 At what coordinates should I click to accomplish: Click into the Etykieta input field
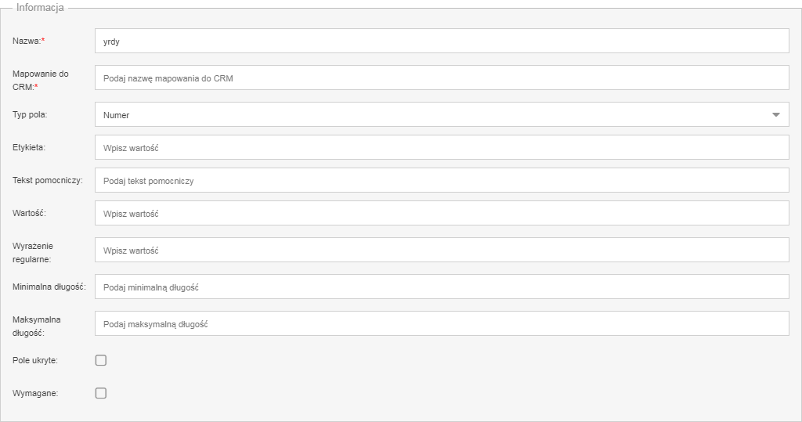click(442, 147)
